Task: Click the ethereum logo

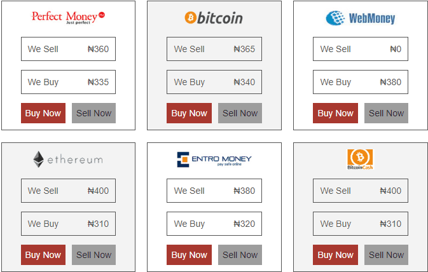Action: pos(68,160)
